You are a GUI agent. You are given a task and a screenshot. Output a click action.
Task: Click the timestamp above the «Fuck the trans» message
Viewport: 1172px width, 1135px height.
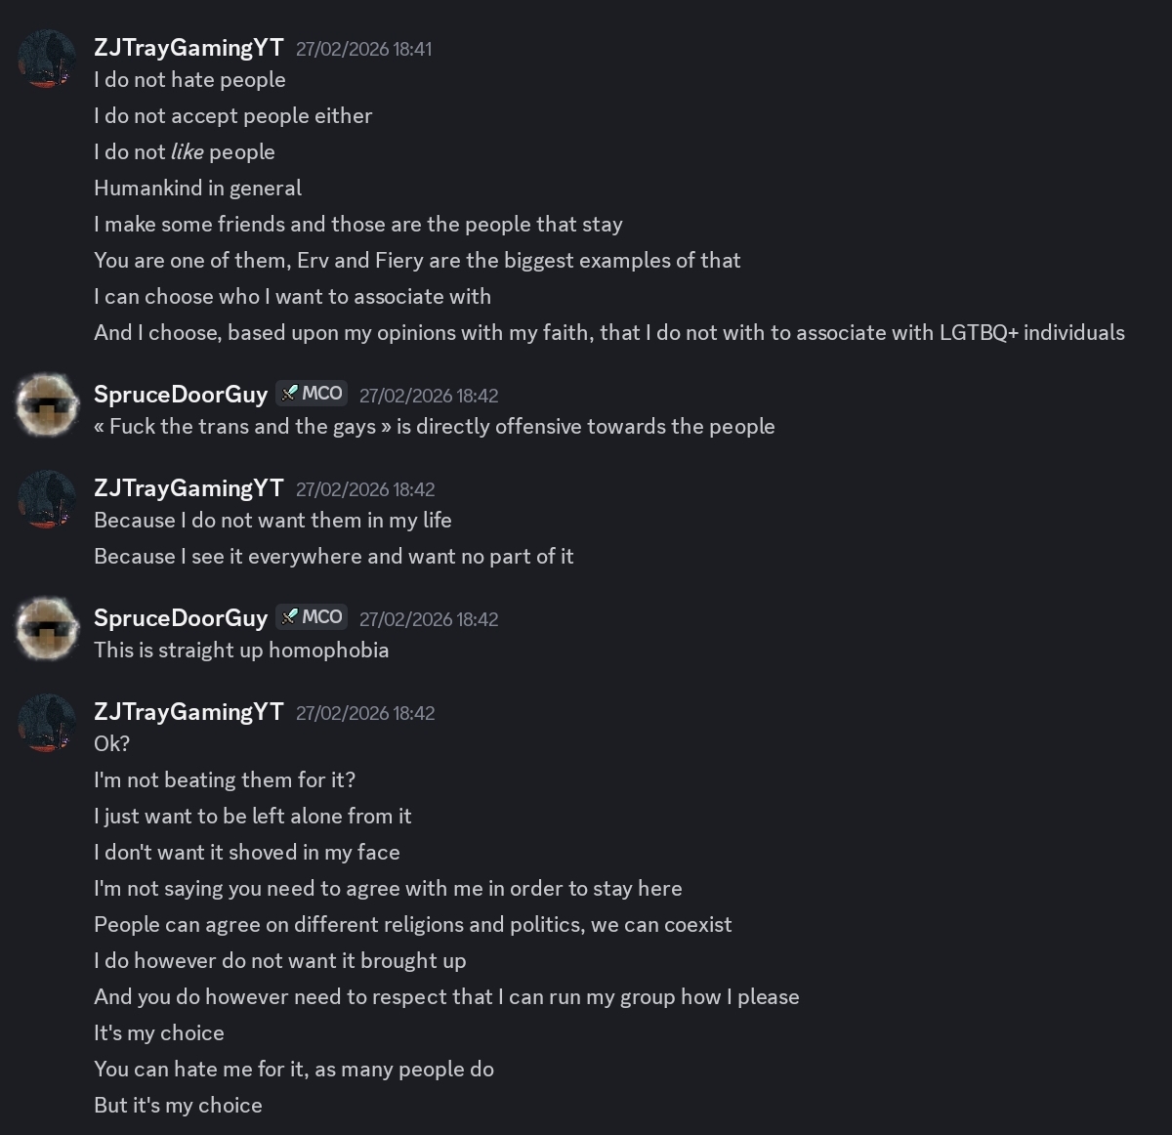click(x=429, y=396)
